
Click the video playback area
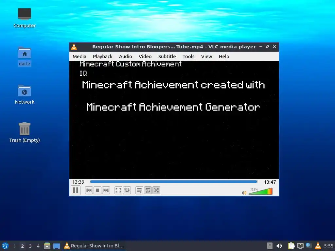click(x=174, y=120)
